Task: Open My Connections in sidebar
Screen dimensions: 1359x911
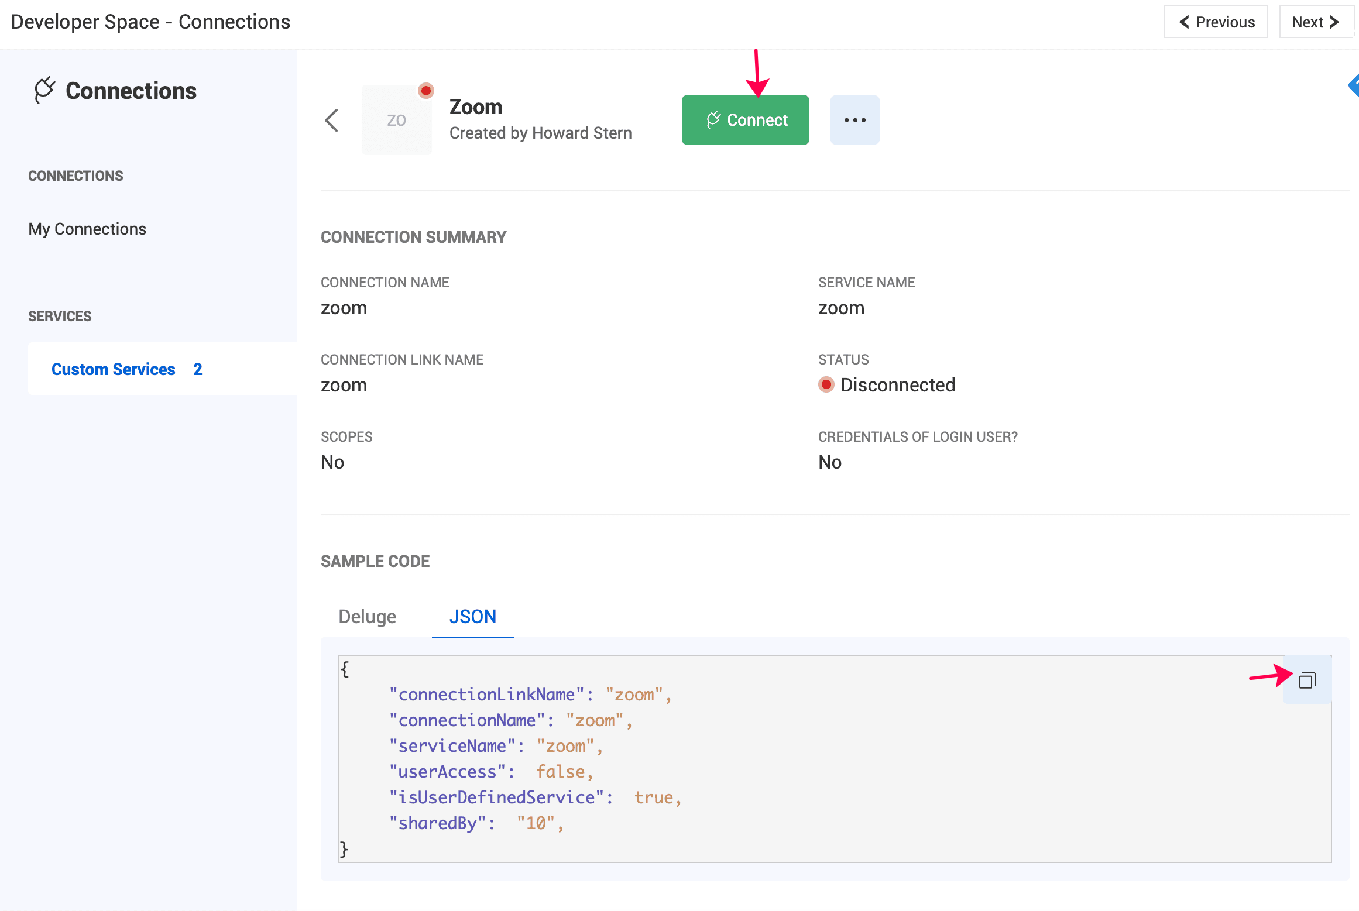Action: tap(87, 229)
